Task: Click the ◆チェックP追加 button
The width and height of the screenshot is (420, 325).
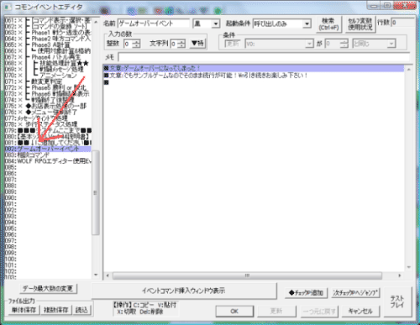Action: point(306,293)
